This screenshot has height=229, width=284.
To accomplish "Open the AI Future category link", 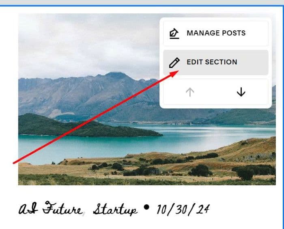I will tap(50, 209).
